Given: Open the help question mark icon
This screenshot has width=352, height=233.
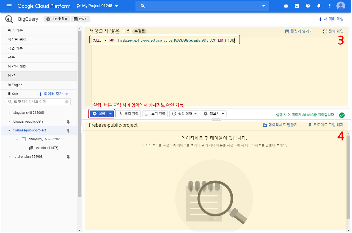Looking at the screenshot, I should (x=308, y=6).
